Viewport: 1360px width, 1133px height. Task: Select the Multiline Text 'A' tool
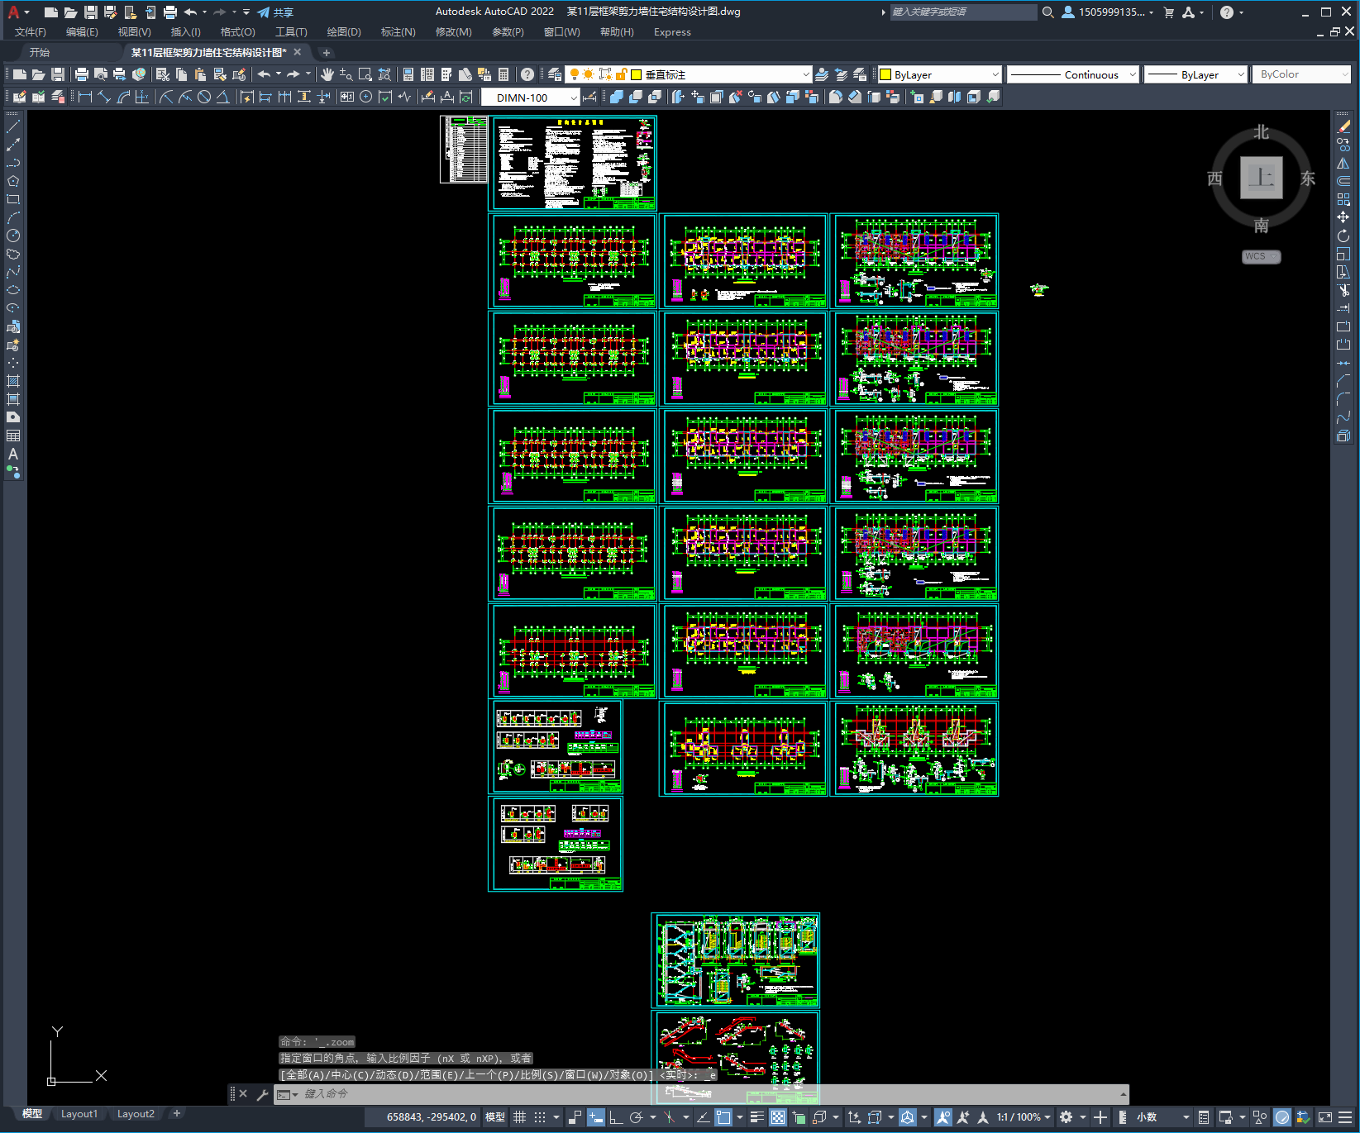pyautogui.click(x=13, y=454)
